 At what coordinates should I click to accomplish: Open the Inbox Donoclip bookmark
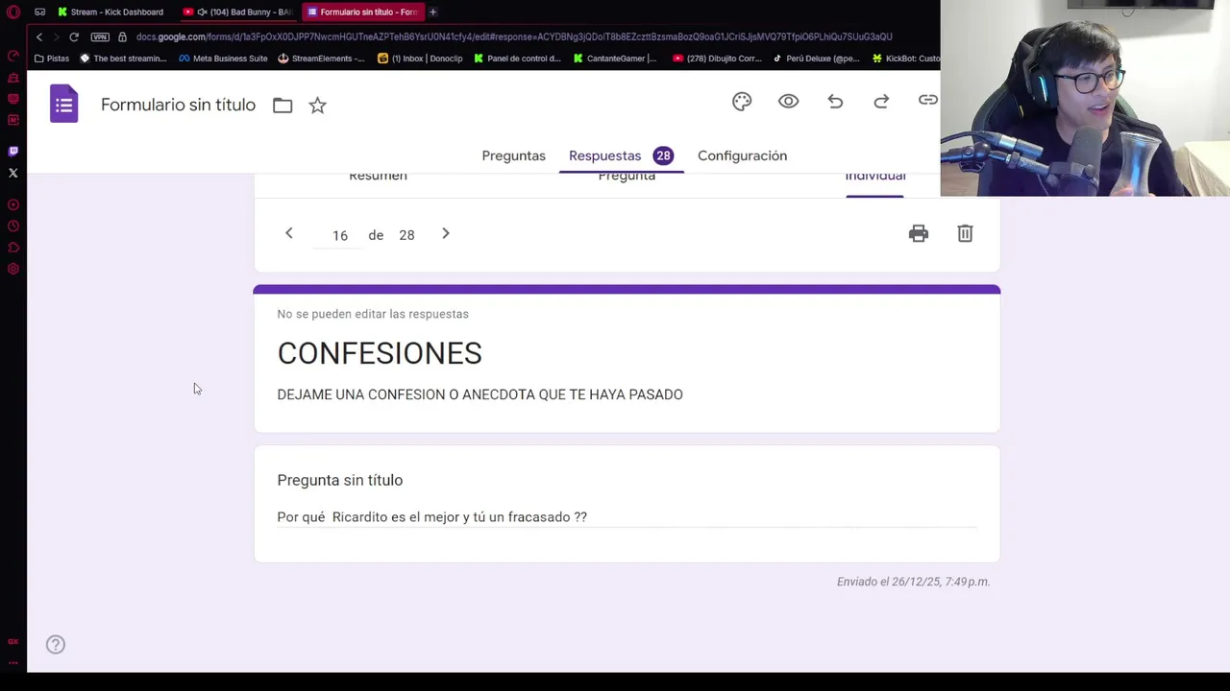tap(420, 58)
